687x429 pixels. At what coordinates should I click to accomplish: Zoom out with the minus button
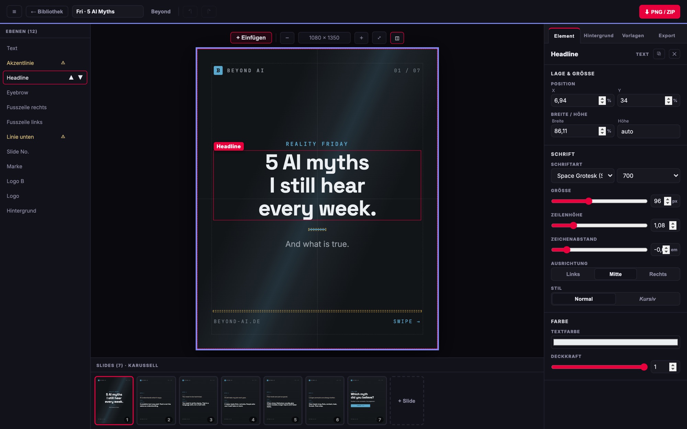[287, 38]
